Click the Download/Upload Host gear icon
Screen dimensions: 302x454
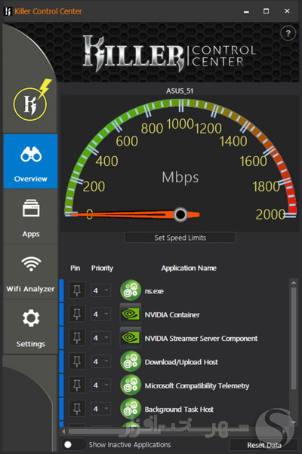pyautogui.click(x=131, y=362)
